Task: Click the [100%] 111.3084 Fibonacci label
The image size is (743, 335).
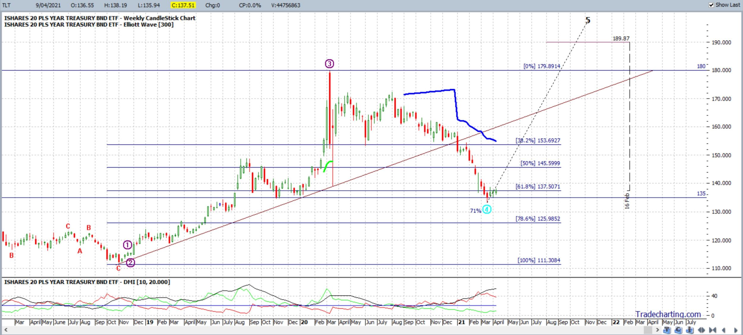Action: click(x=539, y=260)
